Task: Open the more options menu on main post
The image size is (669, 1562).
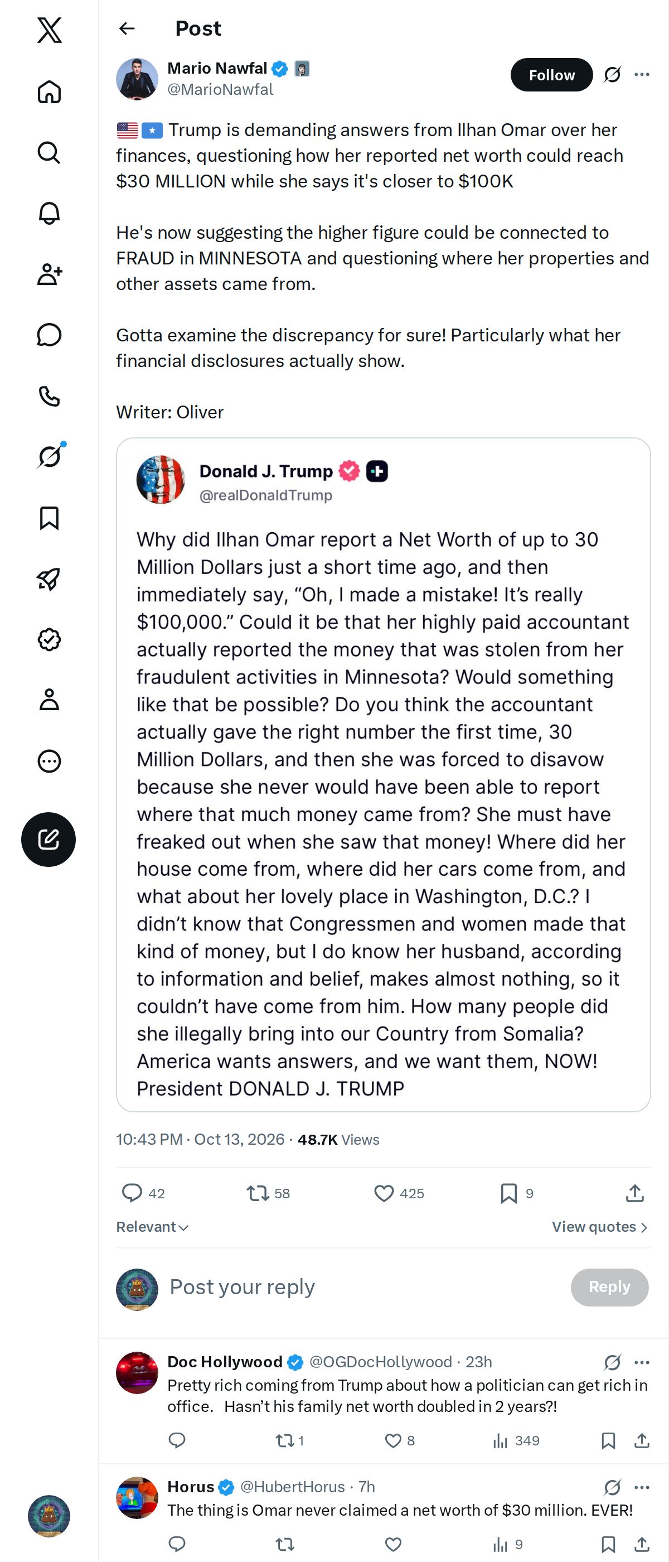Action: point(642,75)
